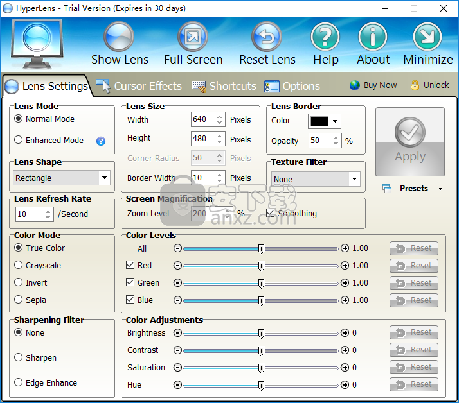
Task: Switch to the Options tab
Action: pos(292,86)
